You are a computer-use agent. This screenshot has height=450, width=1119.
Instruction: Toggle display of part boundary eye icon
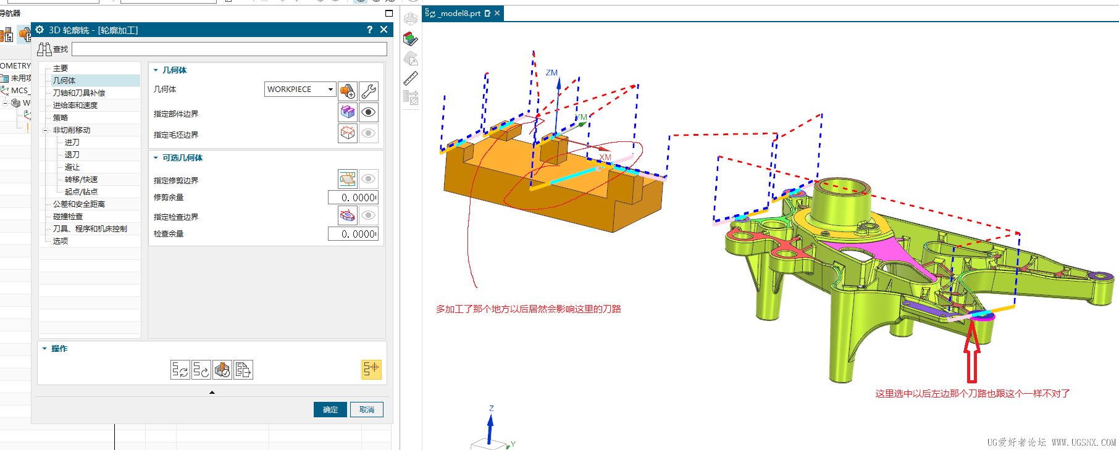pos(369,112)
